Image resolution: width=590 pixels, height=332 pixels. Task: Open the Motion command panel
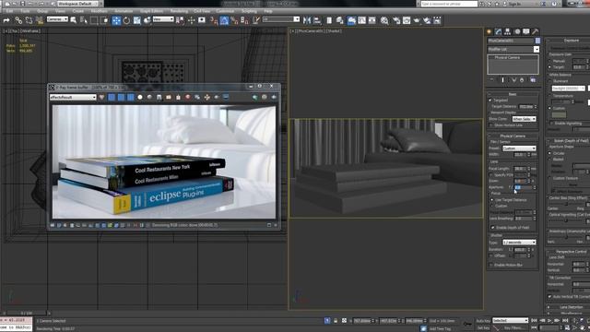pyautogui.click(x=517, y=31)
